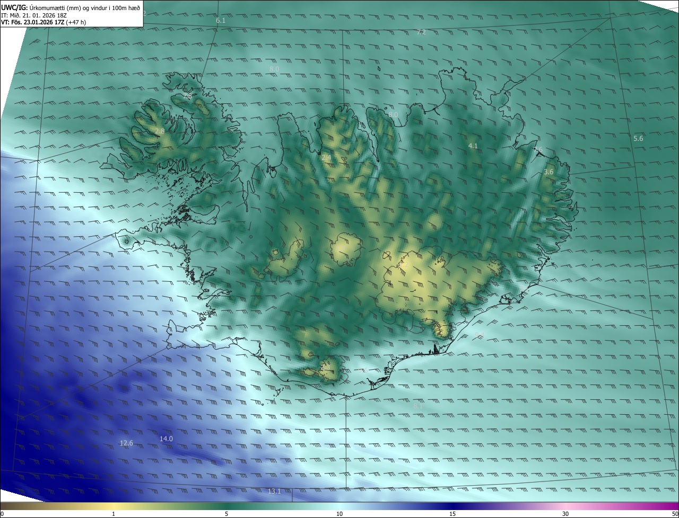This screenshot has height=518, width=679.
Task: Click the "VT: Fös. 23.01.2026 17Z (+47 h)" line
Action: (42, 22)
